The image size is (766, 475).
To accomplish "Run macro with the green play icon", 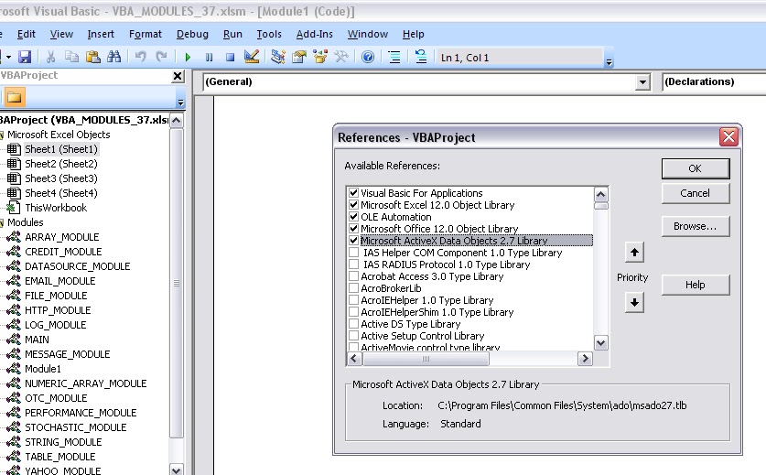I will tap(188, 57).
